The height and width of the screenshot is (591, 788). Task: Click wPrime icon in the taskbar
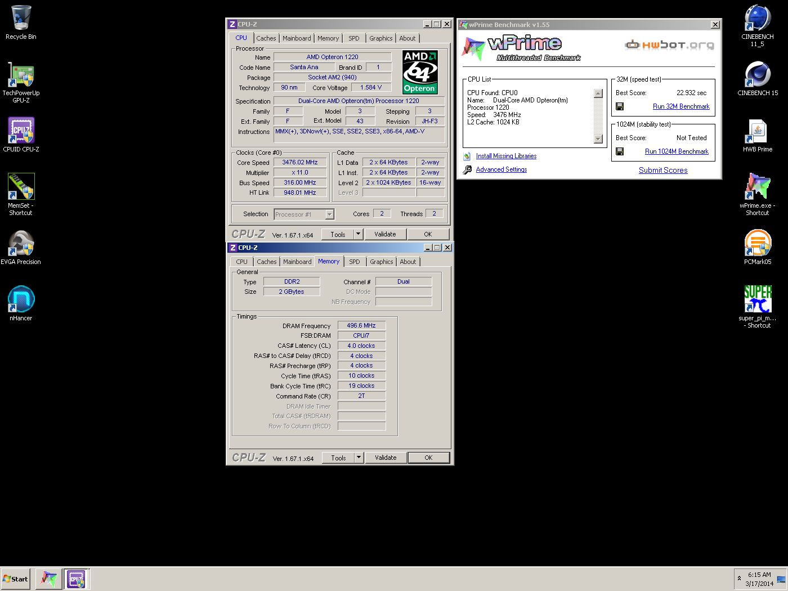pyautogui.click(x=49, y=579)
